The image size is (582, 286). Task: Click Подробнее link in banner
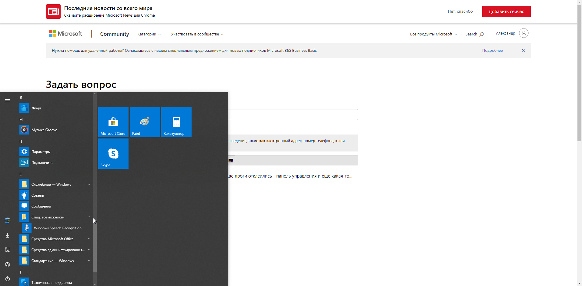click(x=492, y=51)
